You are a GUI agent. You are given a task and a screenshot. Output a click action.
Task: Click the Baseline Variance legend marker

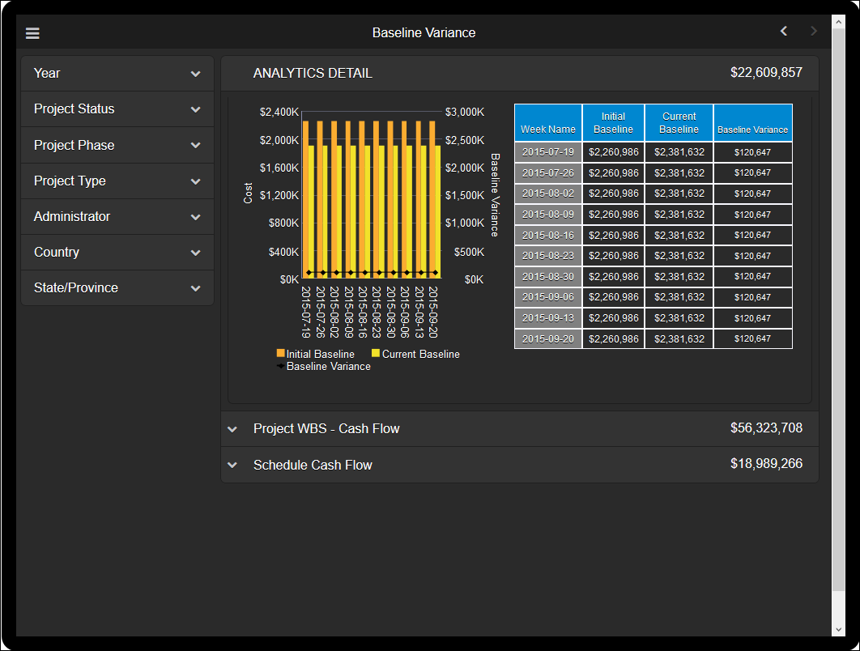(x=281, y=366)
